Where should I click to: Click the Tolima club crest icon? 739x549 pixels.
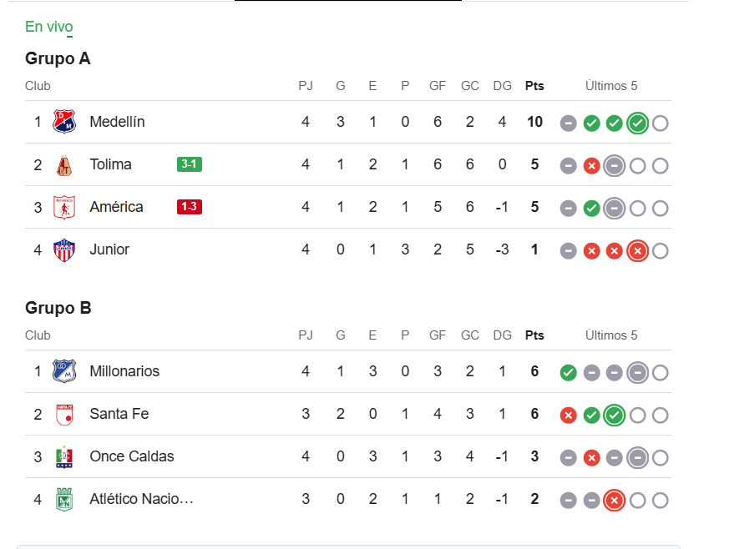pyautogui.click(x=64, y=165)
